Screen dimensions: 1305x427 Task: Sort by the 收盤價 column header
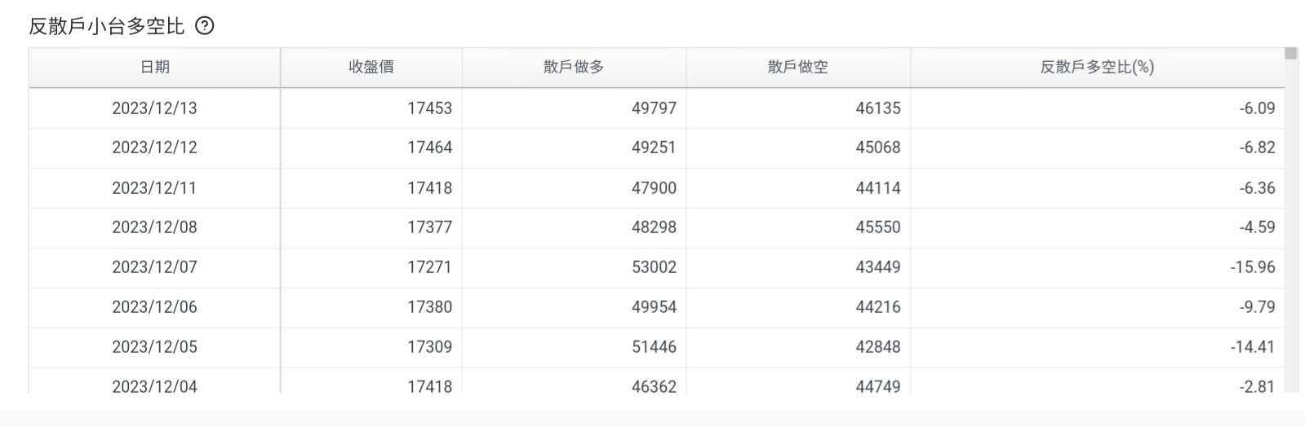(x=371, y=68)
